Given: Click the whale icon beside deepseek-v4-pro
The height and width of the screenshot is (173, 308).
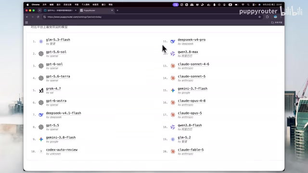Looking at the screenshot, I should click(173, 41).
